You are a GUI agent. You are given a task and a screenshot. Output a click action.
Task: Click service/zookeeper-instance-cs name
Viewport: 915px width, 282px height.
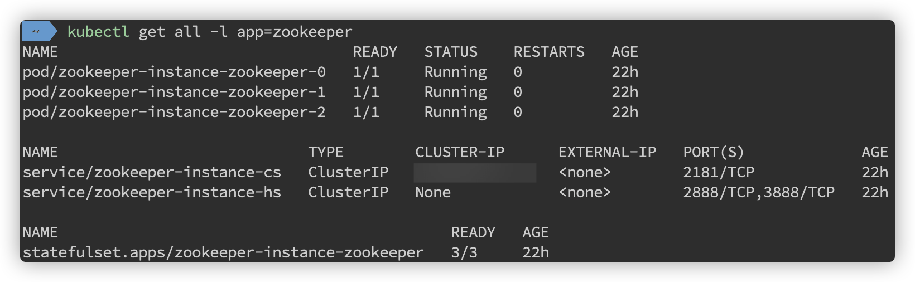(x=152, y=172)
